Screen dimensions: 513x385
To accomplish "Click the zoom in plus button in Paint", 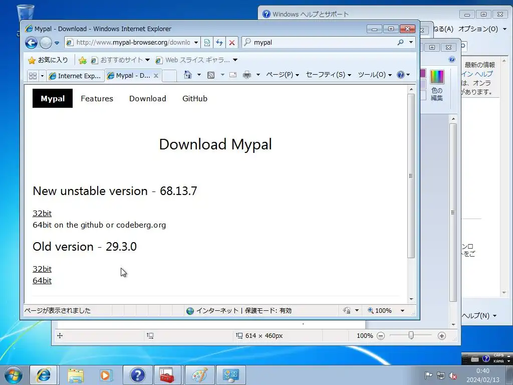I will coord(442,336).
